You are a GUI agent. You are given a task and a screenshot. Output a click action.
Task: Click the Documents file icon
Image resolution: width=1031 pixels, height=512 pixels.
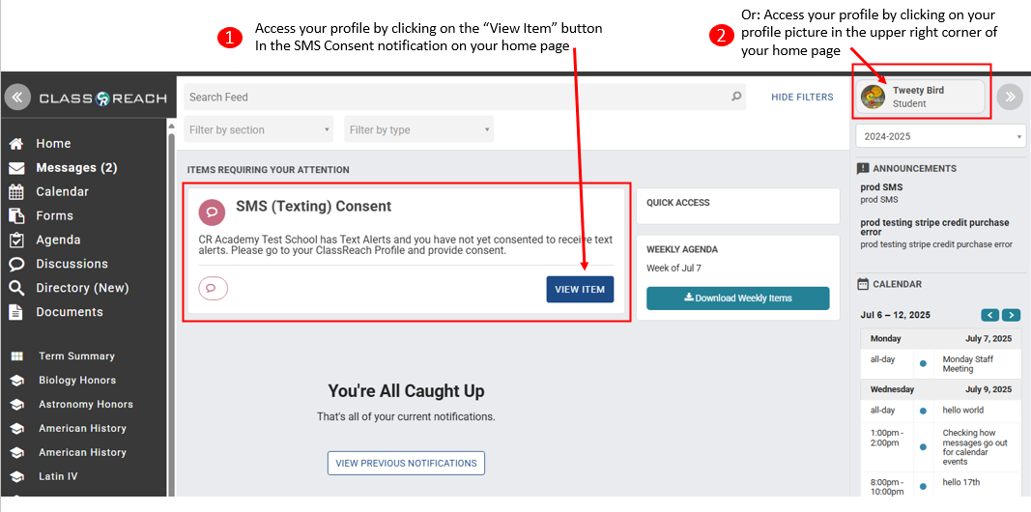click(16, 311)
